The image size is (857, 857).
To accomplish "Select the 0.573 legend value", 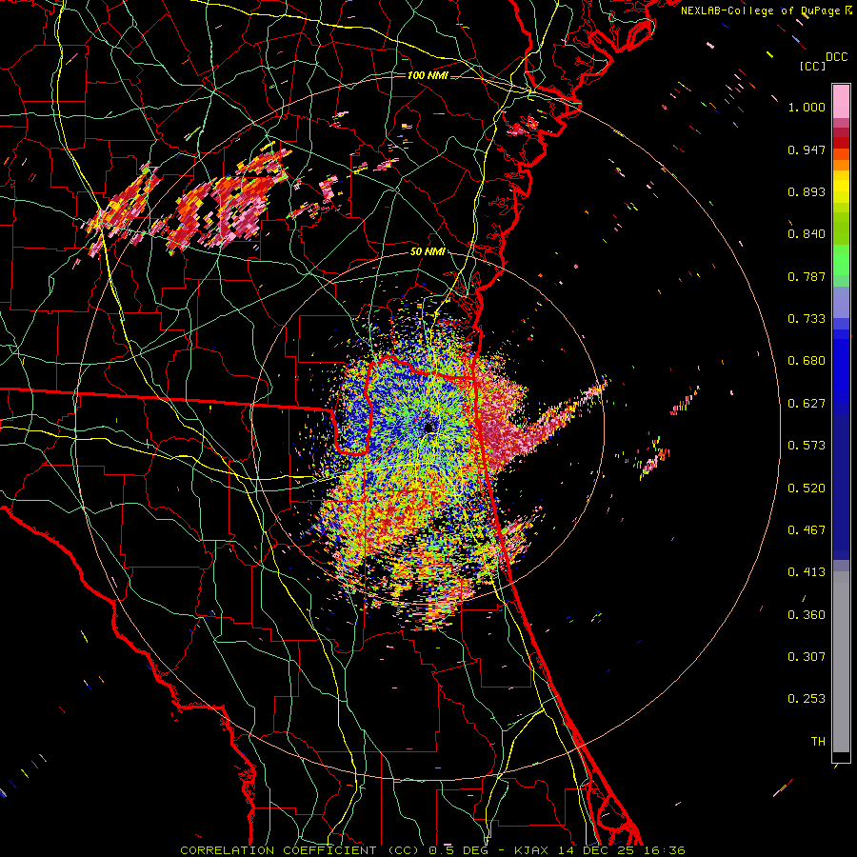I will click(807, 446).
